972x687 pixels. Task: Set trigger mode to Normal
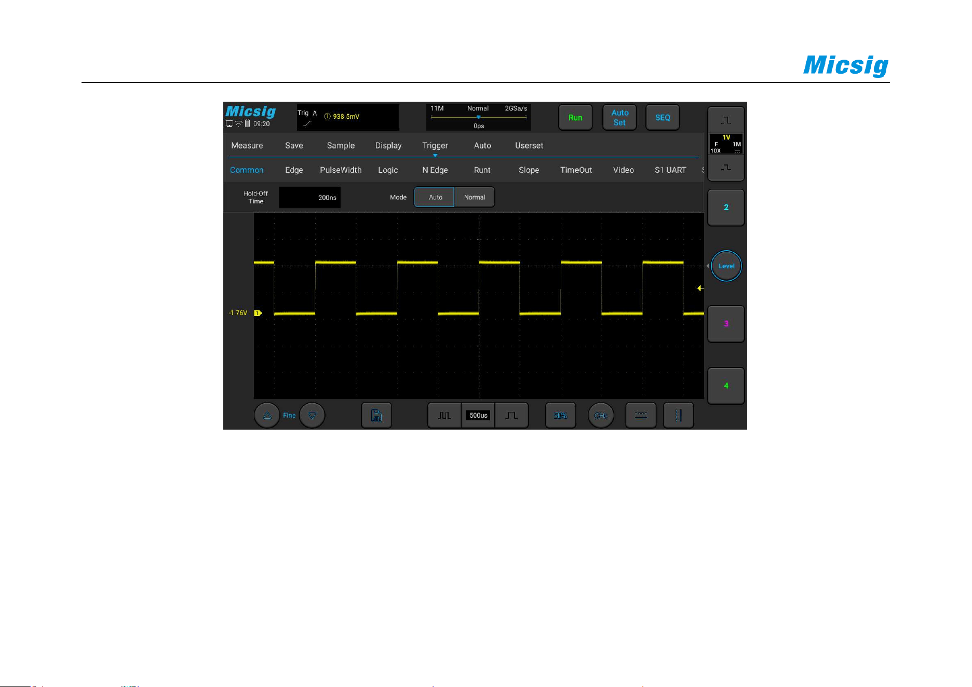[x=475, y=198]
